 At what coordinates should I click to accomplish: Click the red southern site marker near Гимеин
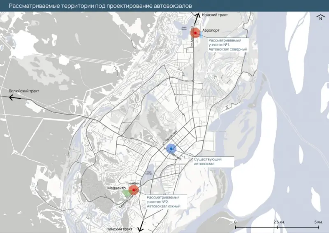point(133,190)
